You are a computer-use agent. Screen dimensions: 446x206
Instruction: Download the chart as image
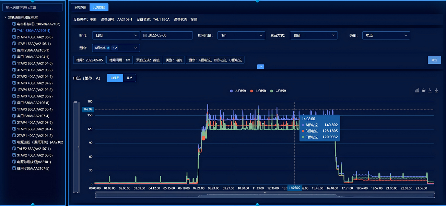(x=437, y=90)
